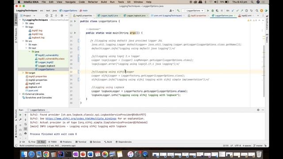Toggle the Pull Requests sidebar stripe
This screenshot has height=159, width=283.
click(16, 35)
